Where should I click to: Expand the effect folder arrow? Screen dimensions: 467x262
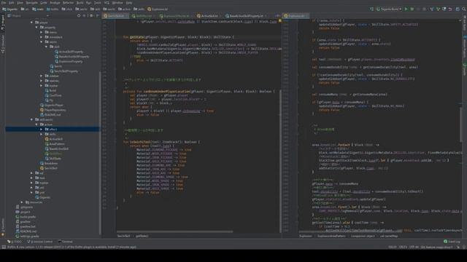tap(42, 130)
